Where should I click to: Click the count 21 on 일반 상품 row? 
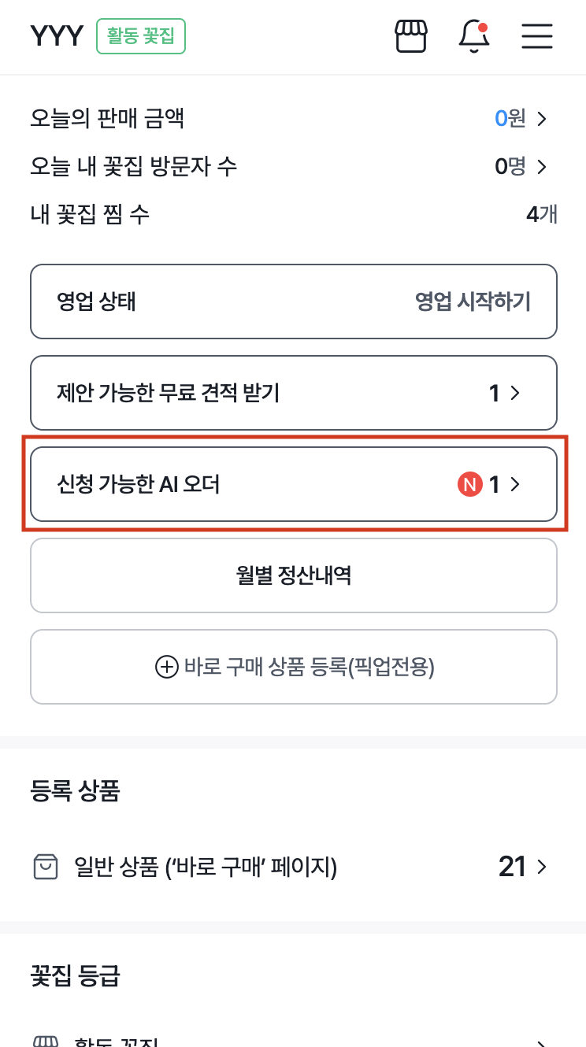point(513,867)
